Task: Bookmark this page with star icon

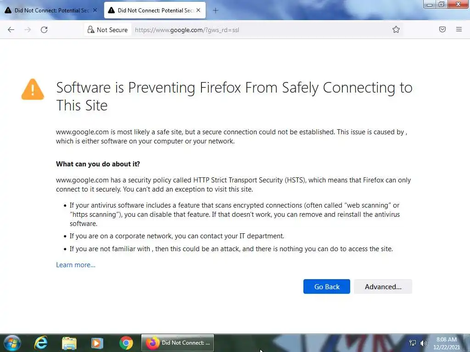Action: click(396, 30)
